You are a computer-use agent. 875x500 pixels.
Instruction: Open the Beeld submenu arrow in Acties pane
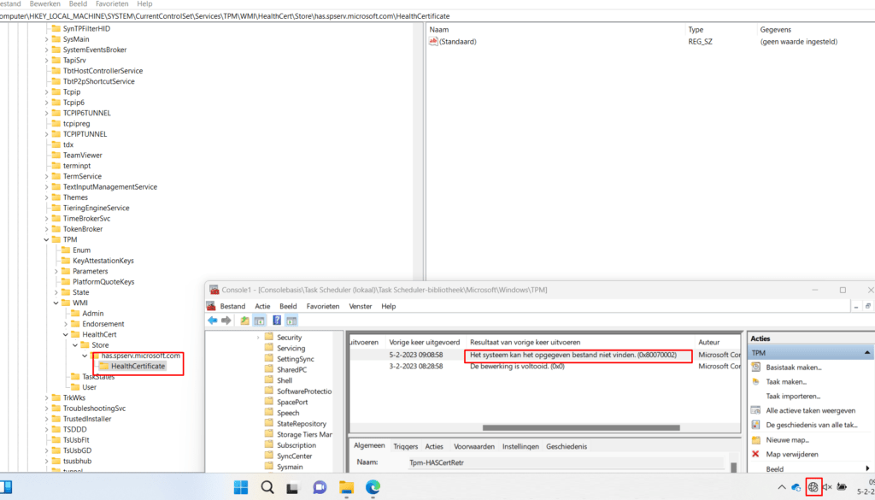[x=868, y=468]
